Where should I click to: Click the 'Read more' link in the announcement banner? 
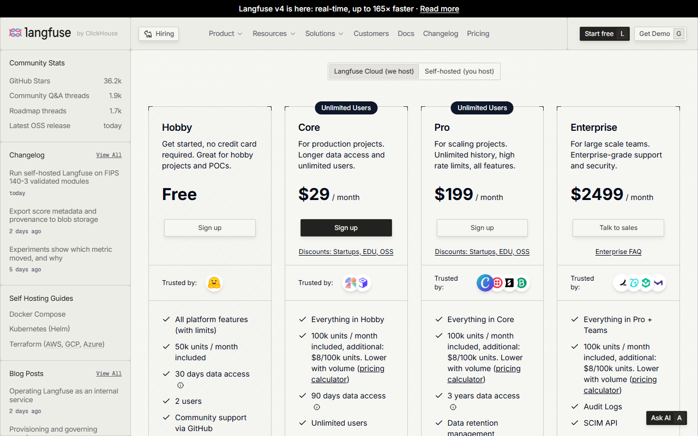coord(440,9)
